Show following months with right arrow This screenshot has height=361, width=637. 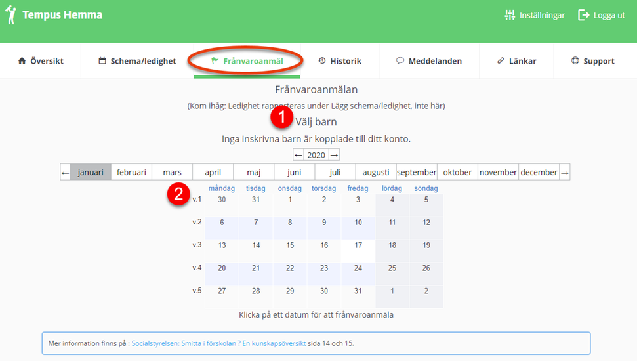[565, 173]
